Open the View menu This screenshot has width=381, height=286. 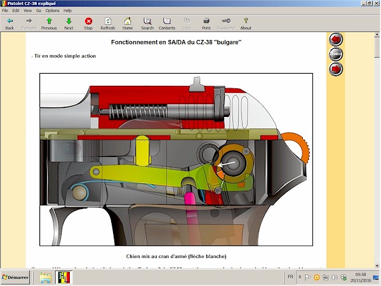[x=27, y=10]
